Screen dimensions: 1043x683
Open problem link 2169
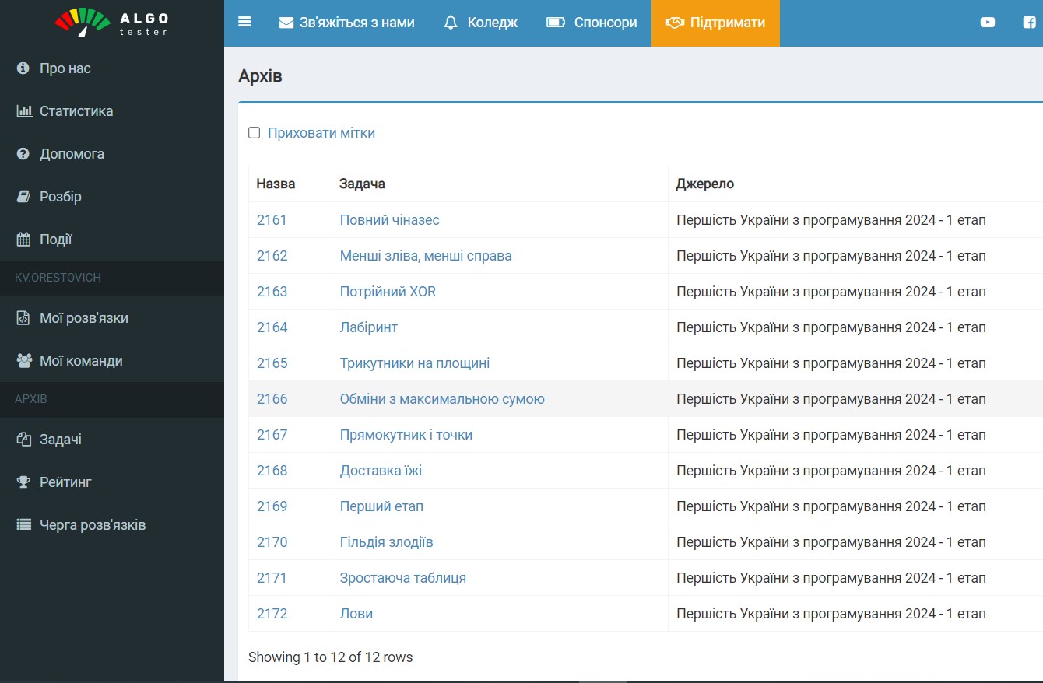[x=272, y=506]
